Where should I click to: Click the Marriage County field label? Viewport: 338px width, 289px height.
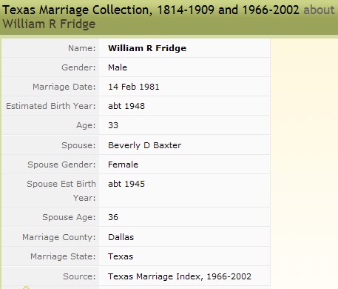(x=58, y=237)
